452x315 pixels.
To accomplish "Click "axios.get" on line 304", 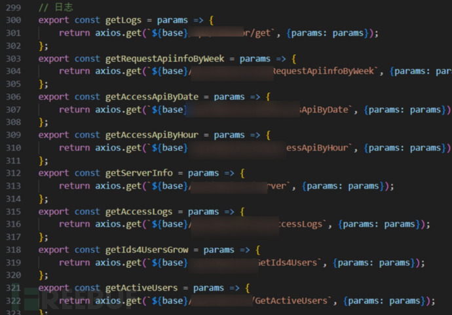I will click(118, 71).
